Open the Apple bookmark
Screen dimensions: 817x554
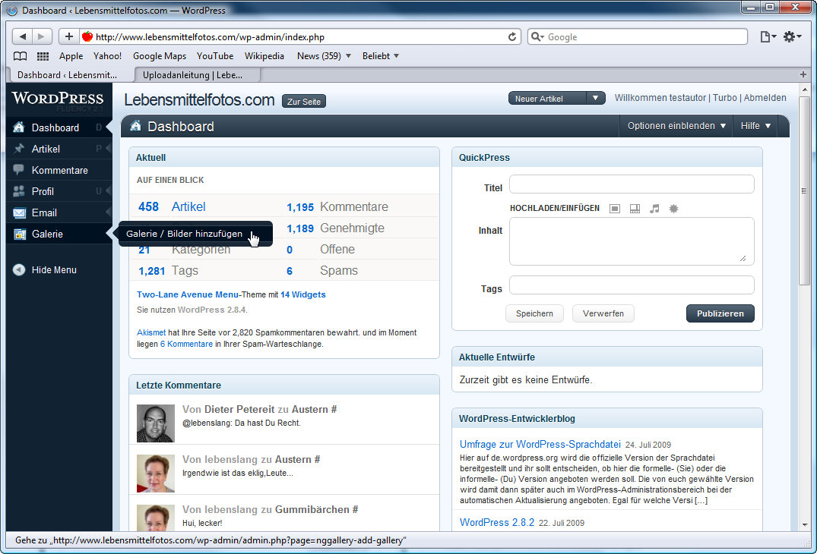pos(71,56)
